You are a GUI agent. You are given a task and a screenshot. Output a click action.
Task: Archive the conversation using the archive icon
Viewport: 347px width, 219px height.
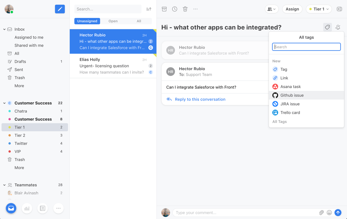click(164, 9)
